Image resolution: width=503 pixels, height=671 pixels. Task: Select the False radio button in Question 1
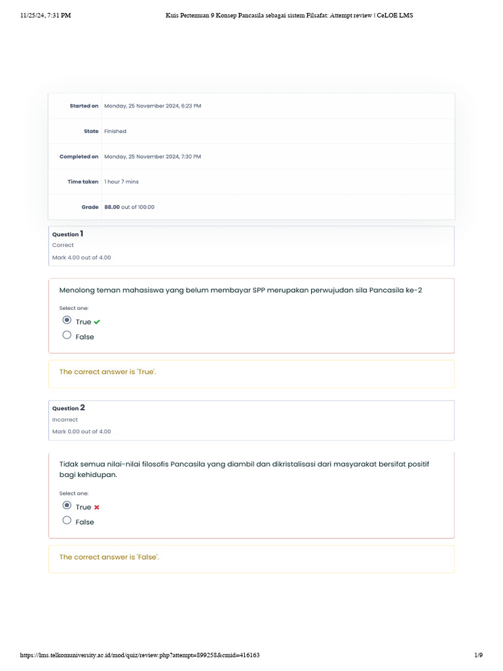point(67,335)
